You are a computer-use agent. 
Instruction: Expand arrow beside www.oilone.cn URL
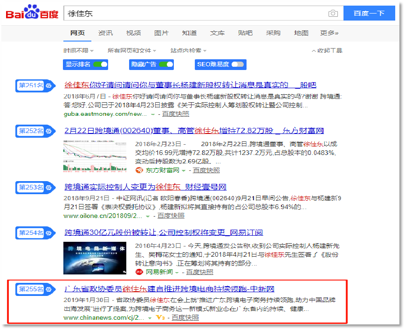click(148, 216)
